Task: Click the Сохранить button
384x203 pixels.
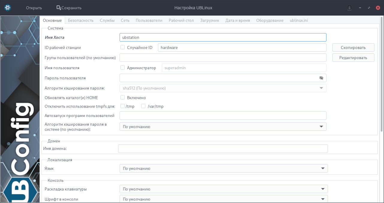Action: pos(69,8)
